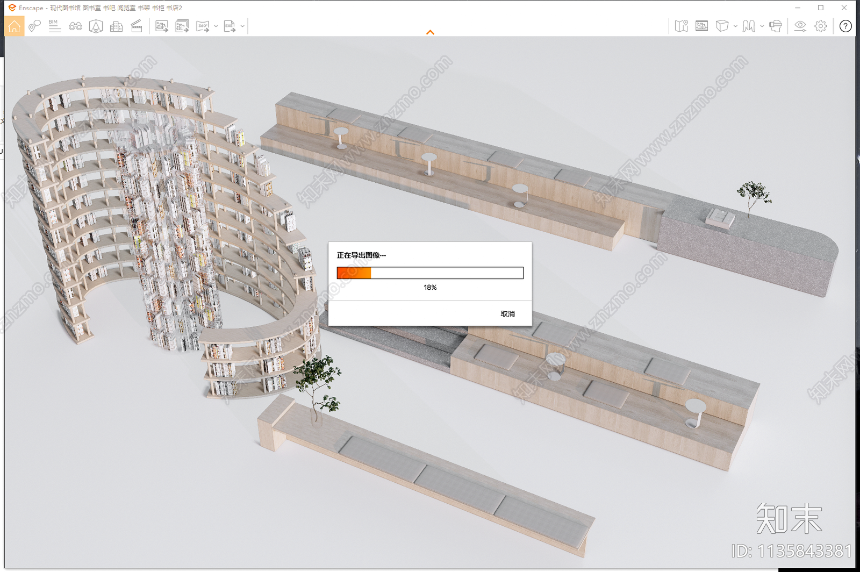Open the asset library tree icon

[x=96, y=26]
